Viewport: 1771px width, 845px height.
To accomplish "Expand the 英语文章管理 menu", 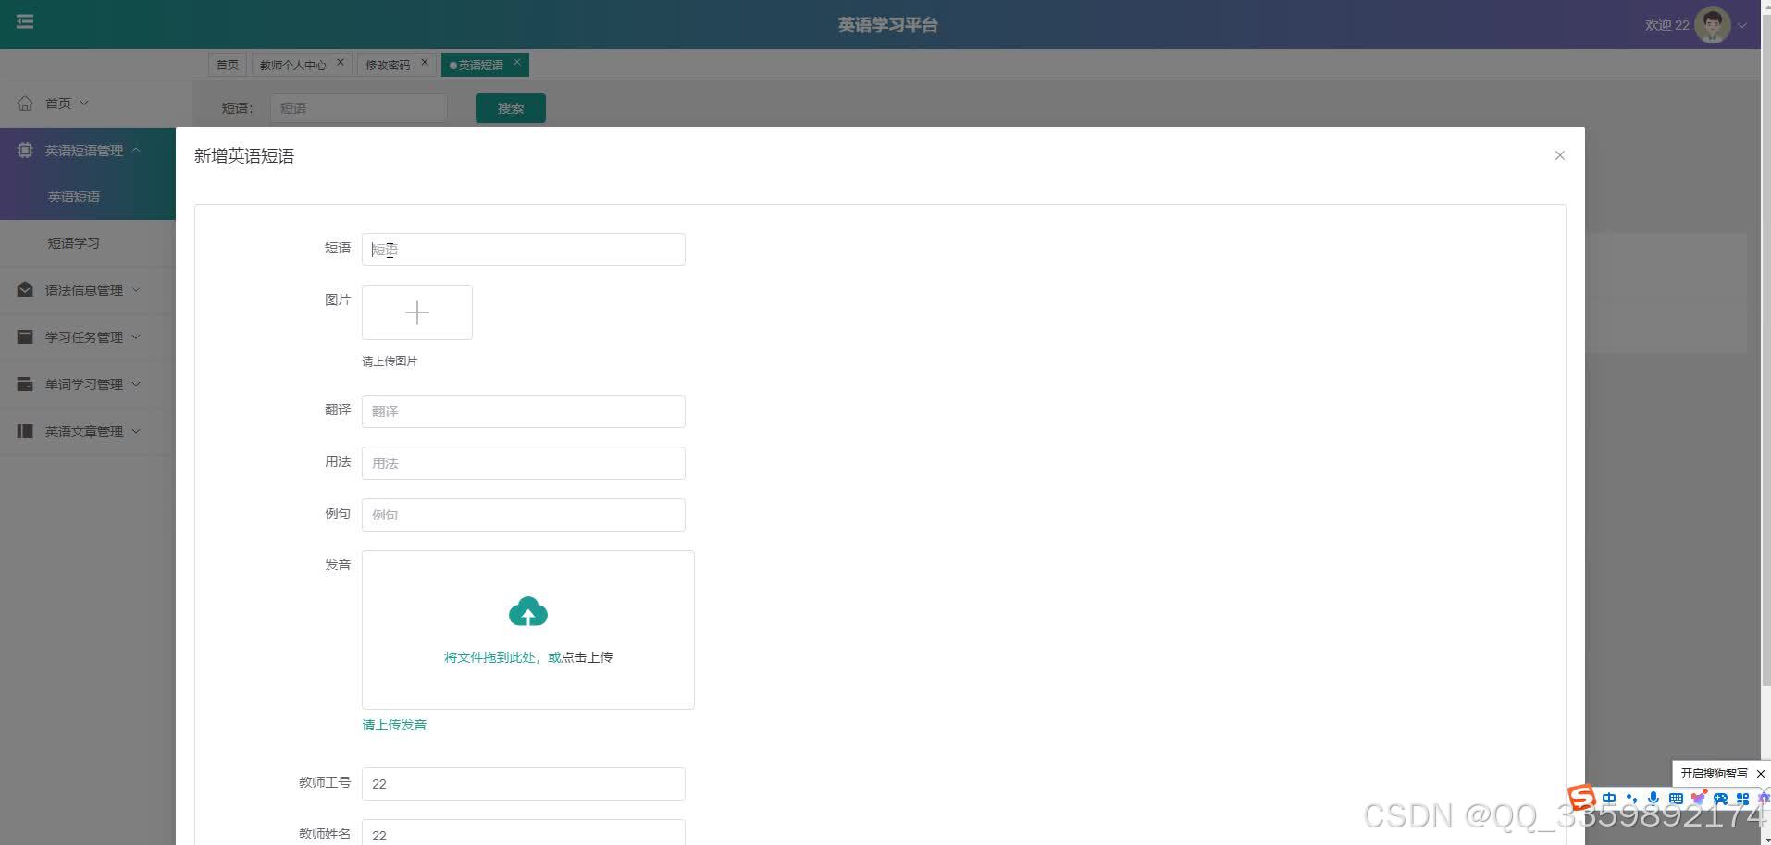I will (88, 432).
